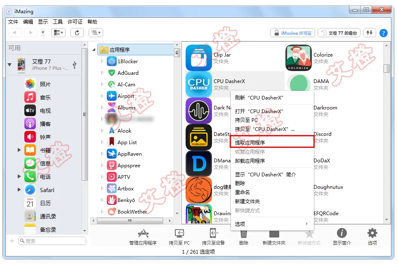This screenshot has width=398, height=266.
Task: Click the Get Info (显示简介) icon
Action: coord(341,233)
